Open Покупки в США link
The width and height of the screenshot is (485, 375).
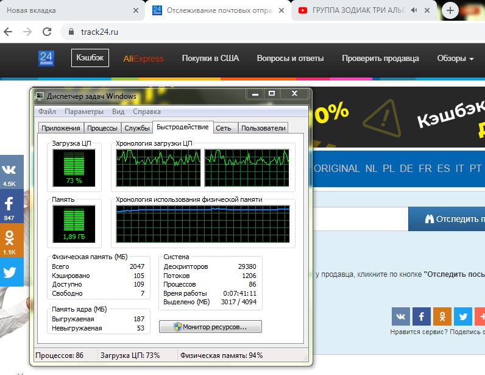210,58
